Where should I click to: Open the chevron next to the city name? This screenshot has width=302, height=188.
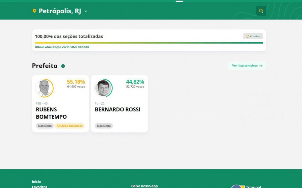click(86, 11)
